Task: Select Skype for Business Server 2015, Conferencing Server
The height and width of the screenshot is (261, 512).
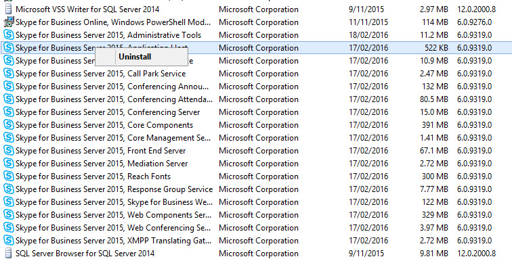Action: [108, 112]
